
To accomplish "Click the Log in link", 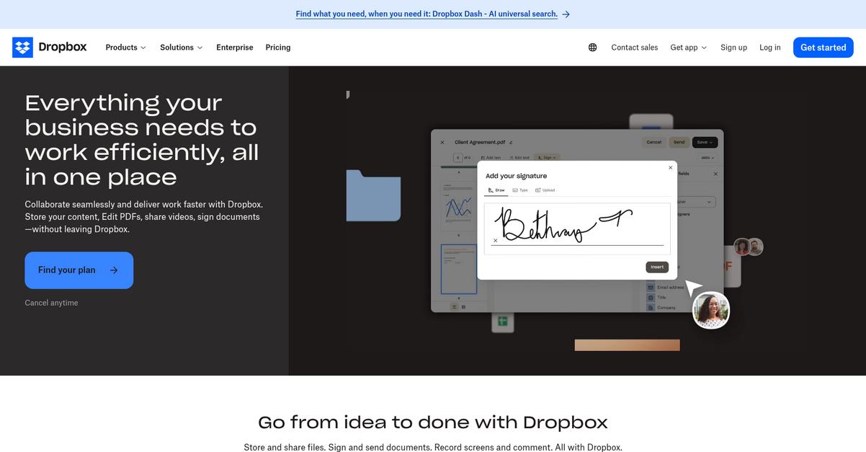I will click(x=770, y=48).
